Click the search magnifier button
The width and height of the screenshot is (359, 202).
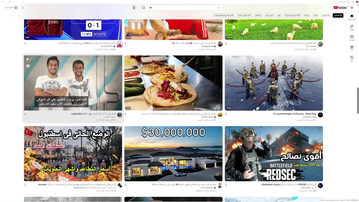(x=143, y=8)
